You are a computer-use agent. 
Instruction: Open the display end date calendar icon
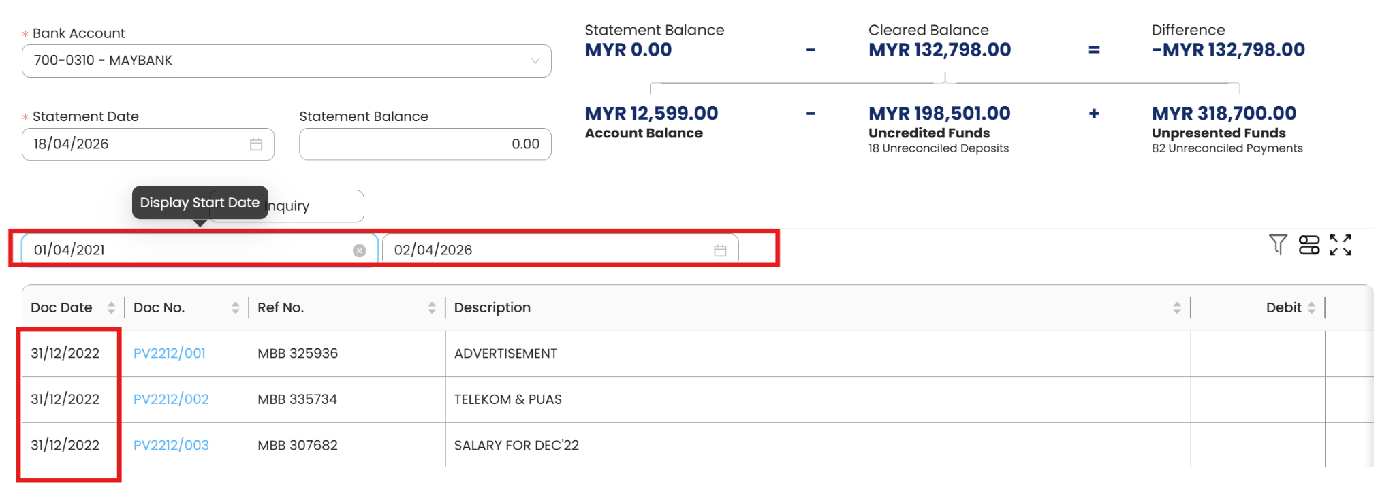(720, 251)
